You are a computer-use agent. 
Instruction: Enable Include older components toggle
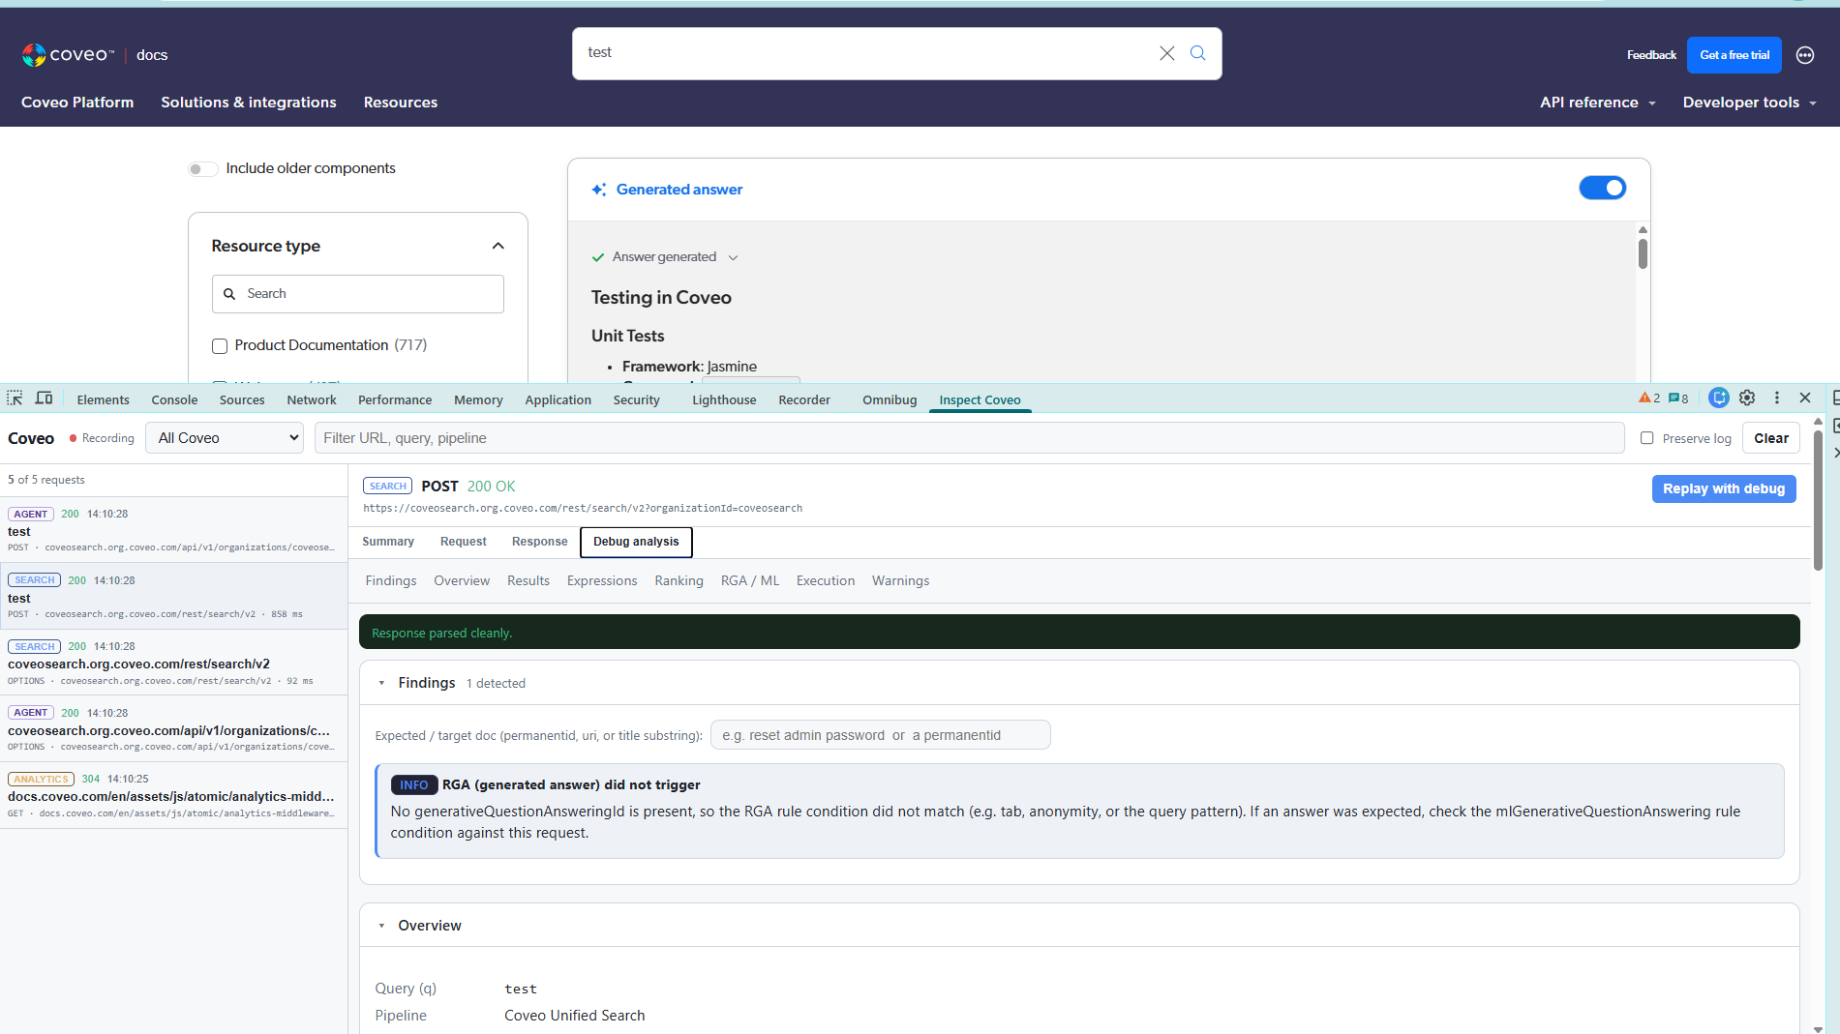tap(202, 169)
